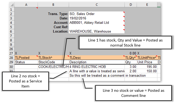Select row 28 header

tap(12, 58)
